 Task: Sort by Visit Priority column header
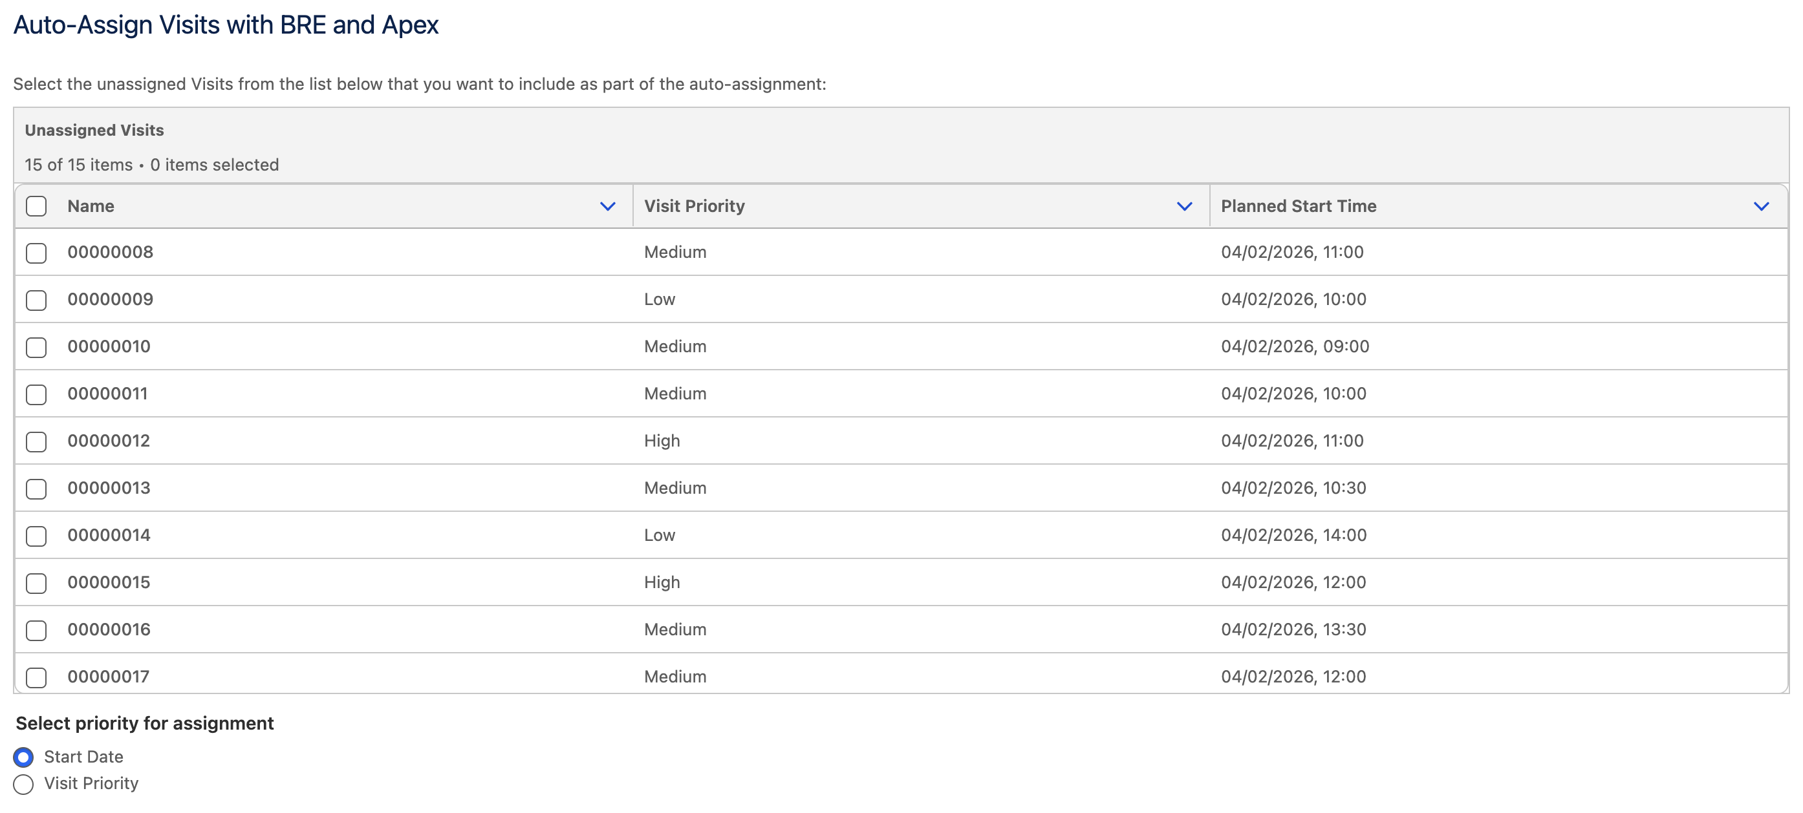(x=695, y=206)
